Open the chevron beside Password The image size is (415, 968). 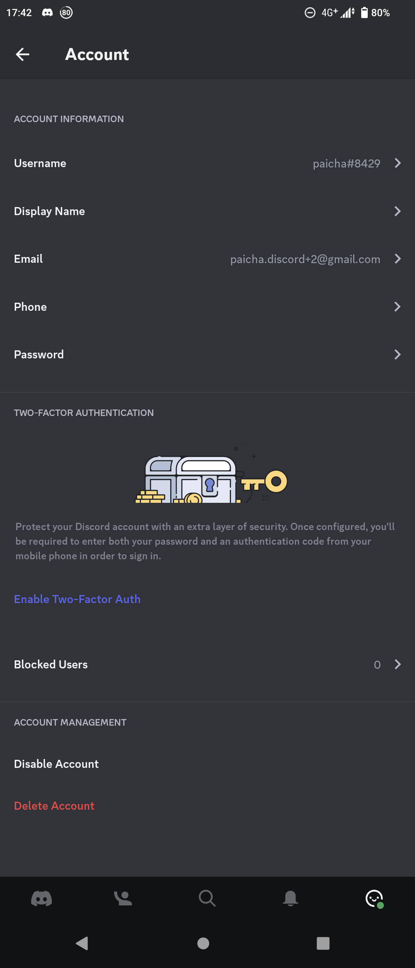click(x=398, y=355)
